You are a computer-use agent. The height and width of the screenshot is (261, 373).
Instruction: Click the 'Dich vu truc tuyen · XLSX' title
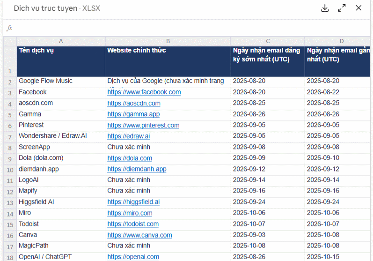point(57,8)
